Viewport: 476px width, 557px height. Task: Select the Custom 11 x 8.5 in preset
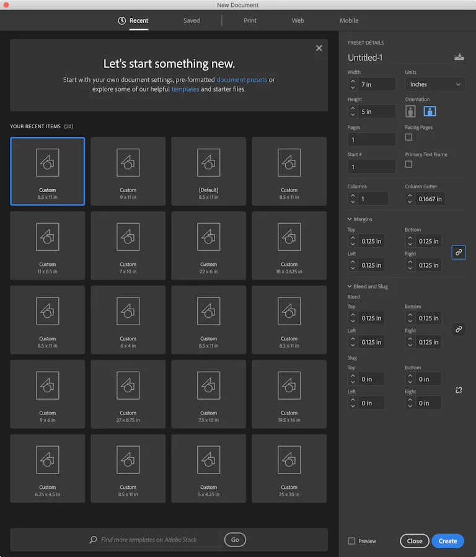[x=48, y=245]
